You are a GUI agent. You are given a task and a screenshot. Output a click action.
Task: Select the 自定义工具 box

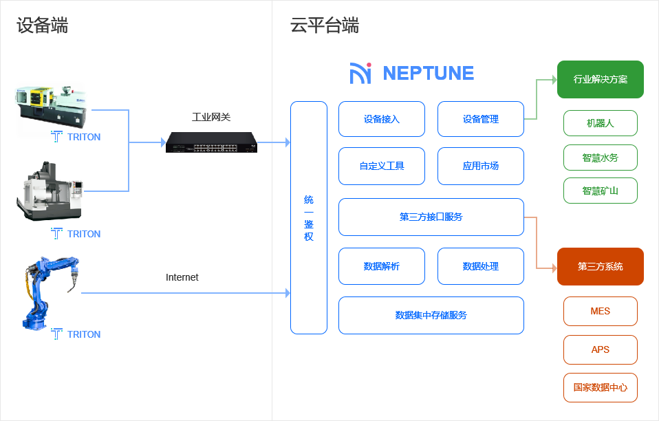(382, 166)
